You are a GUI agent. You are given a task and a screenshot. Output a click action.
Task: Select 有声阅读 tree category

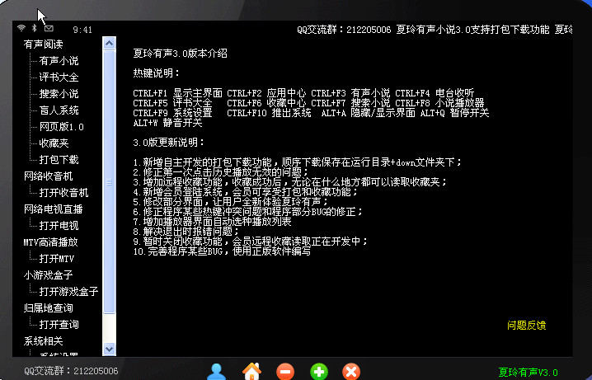point(43,45)
